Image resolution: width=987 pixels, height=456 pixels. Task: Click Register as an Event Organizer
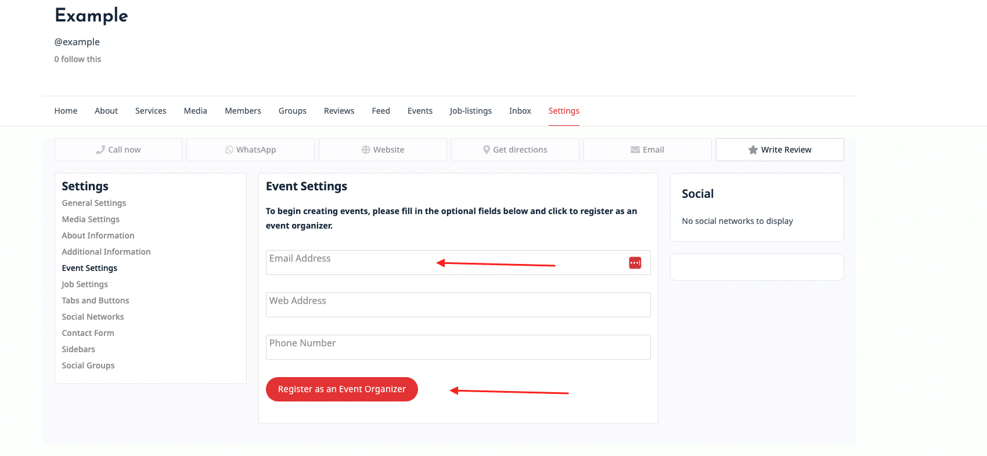coord(342,389)
